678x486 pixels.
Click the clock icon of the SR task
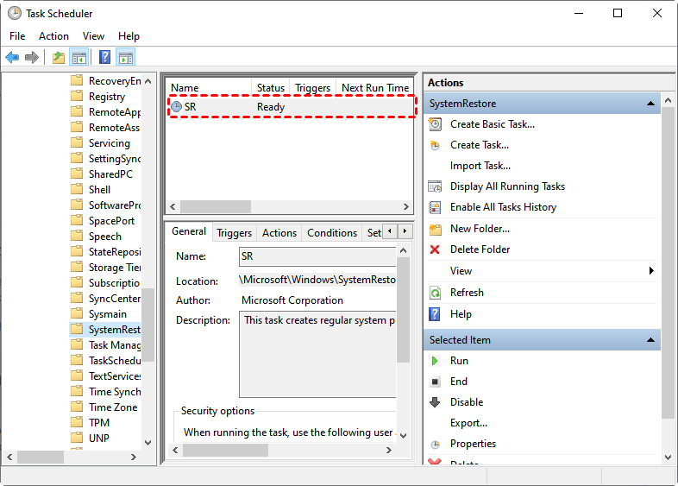[x=177, y=106]
